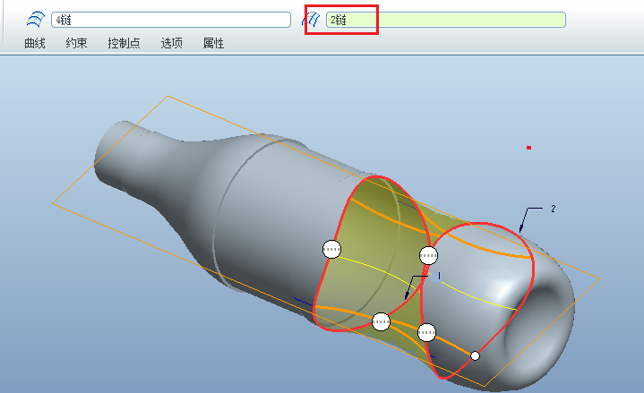Image resolution: width=644 pixels, height=393 pixels.
Task: Activate the second direction '2链' collector field
Action: 445,20
